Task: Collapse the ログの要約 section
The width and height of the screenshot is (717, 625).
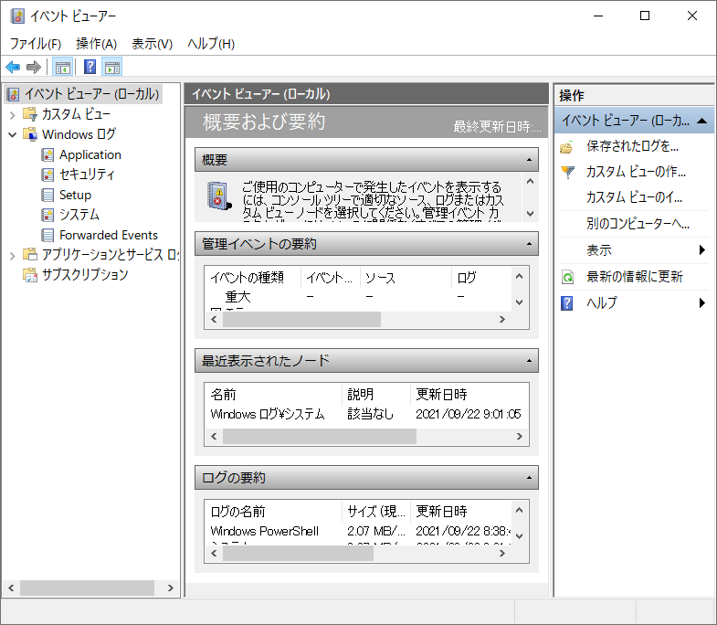Action: point(529,478)
